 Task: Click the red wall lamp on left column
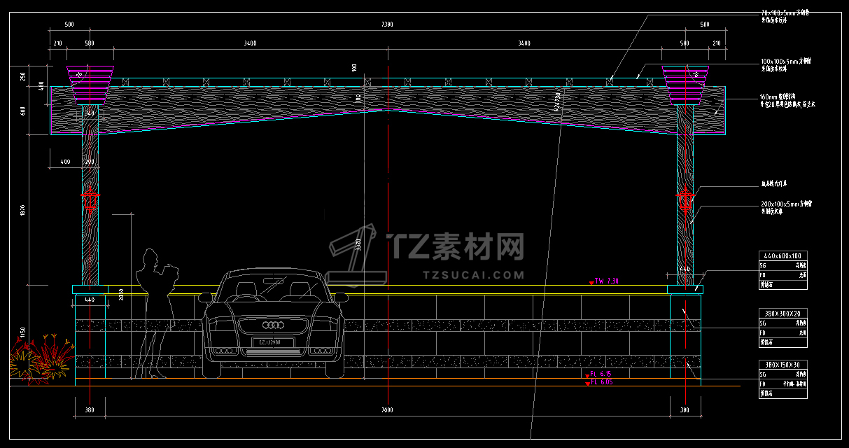90,200
